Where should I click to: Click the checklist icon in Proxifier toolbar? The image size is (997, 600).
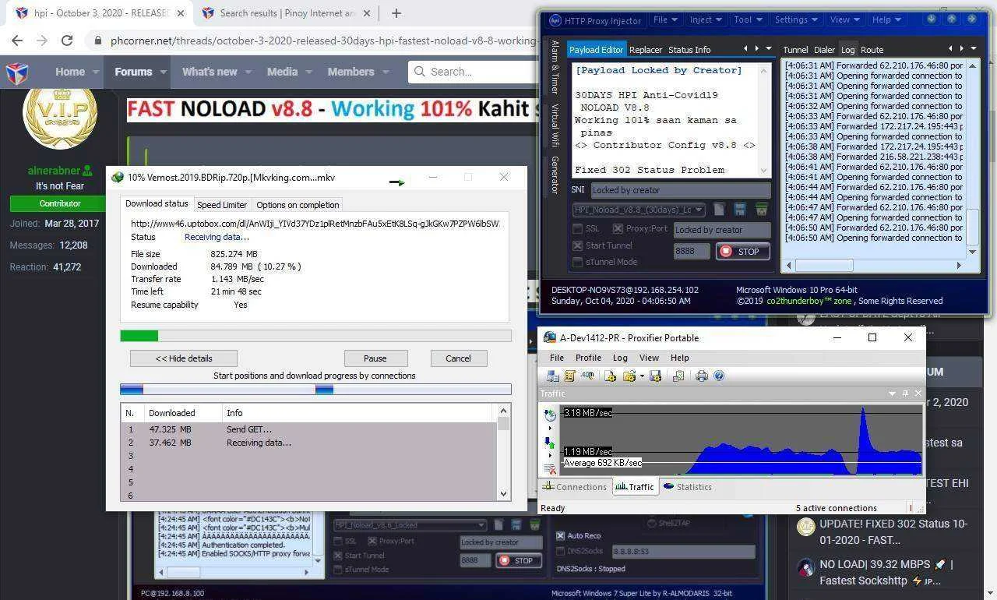(678, 376)
